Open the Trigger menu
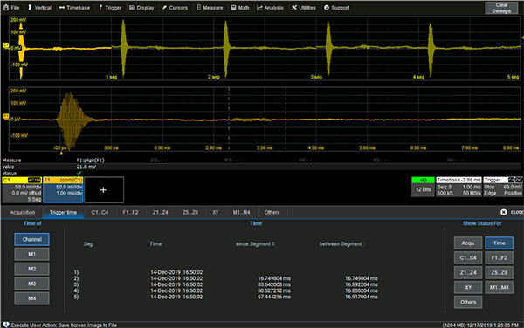The width and height of the screenshot is (524, 328). 110,7
